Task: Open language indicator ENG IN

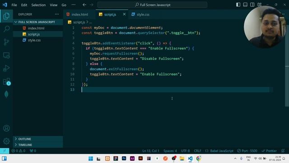Action: tap(248, 158)
